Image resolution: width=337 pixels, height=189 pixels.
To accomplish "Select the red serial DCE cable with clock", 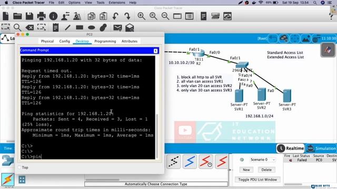I will (x=206, y=161).
